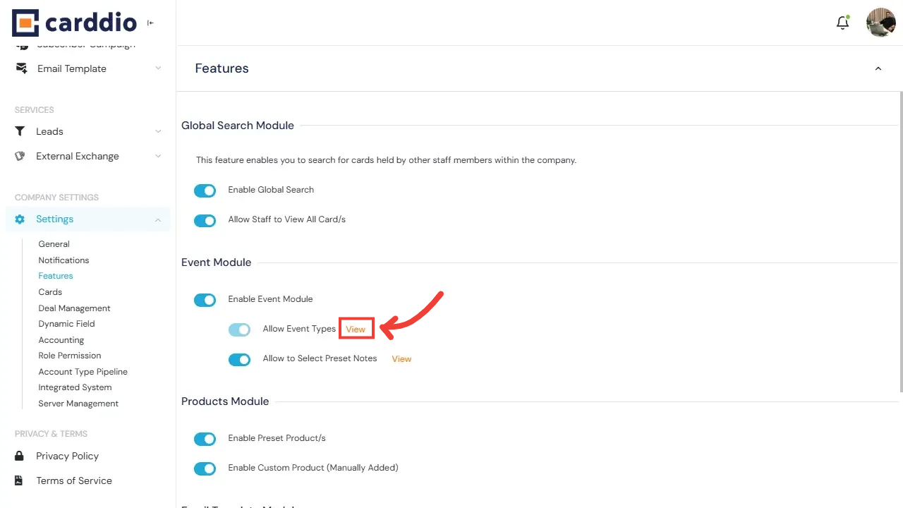Screen dimensions: 903x508
Task: Collapse the sidebar using the arrow icon
Action: tap(150, 23)
